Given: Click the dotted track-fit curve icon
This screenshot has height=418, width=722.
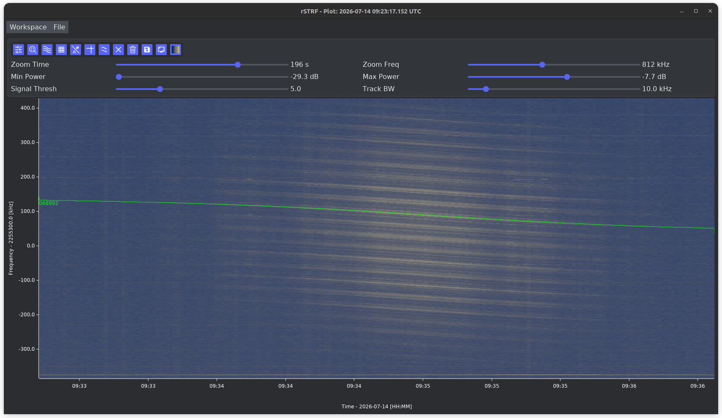Looking at the screenshot, I should click(x=104, y=50).
